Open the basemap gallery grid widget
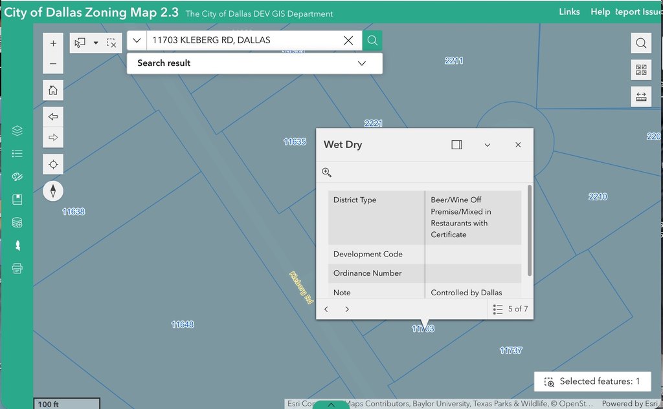 (641, 70)
